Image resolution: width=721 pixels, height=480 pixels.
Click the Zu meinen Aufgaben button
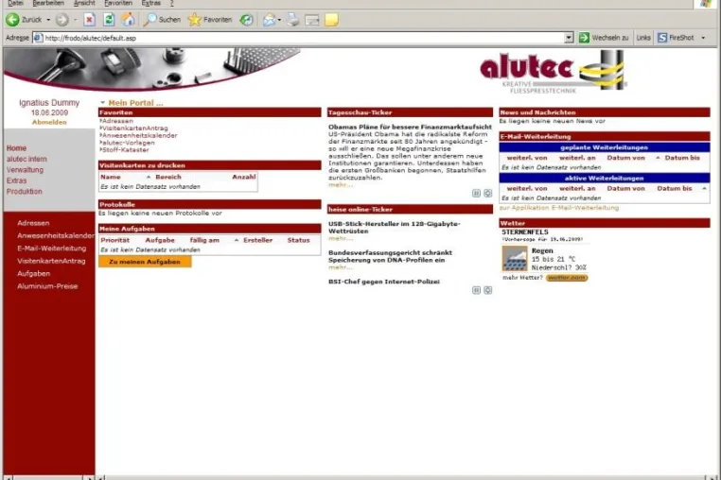145,262
